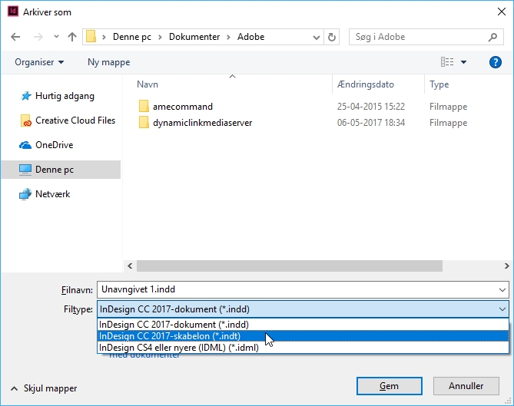Image resolution: width=514 pixels, height=406 pixels.
Task: Go up one folder level arrow
Action: coord(72,37)
